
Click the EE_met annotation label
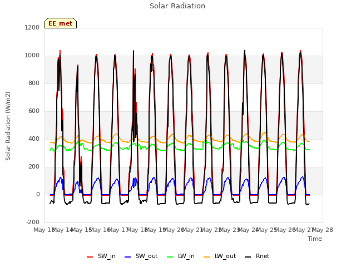point(61,23)
